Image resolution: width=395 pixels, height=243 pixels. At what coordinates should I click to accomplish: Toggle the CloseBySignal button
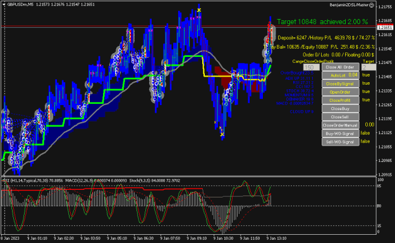tap(341, 84)
